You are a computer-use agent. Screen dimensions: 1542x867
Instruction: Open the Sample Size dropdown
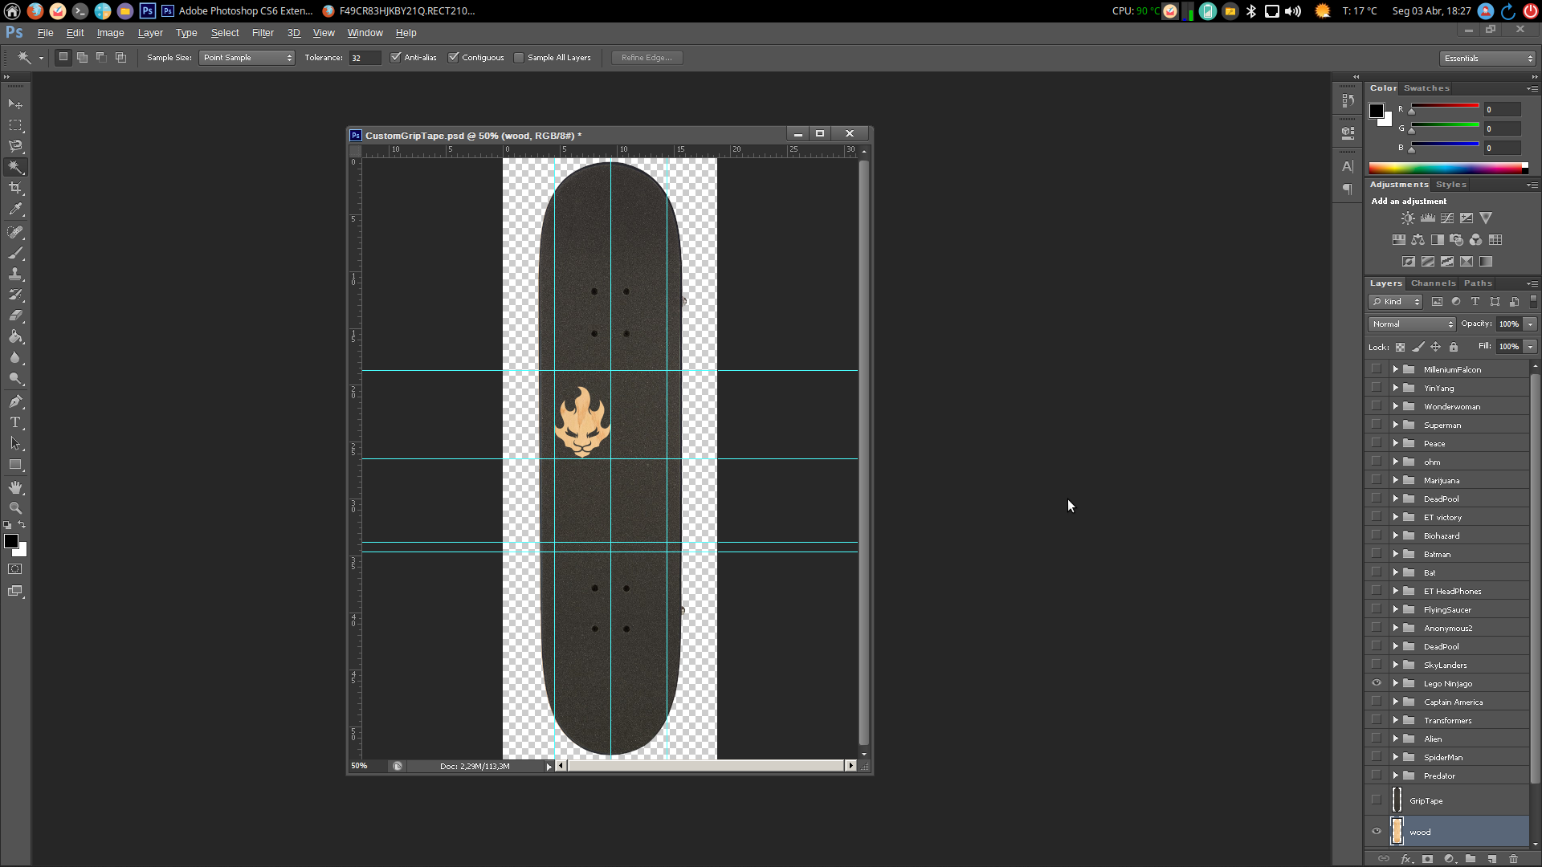click(x=247, y=58)
